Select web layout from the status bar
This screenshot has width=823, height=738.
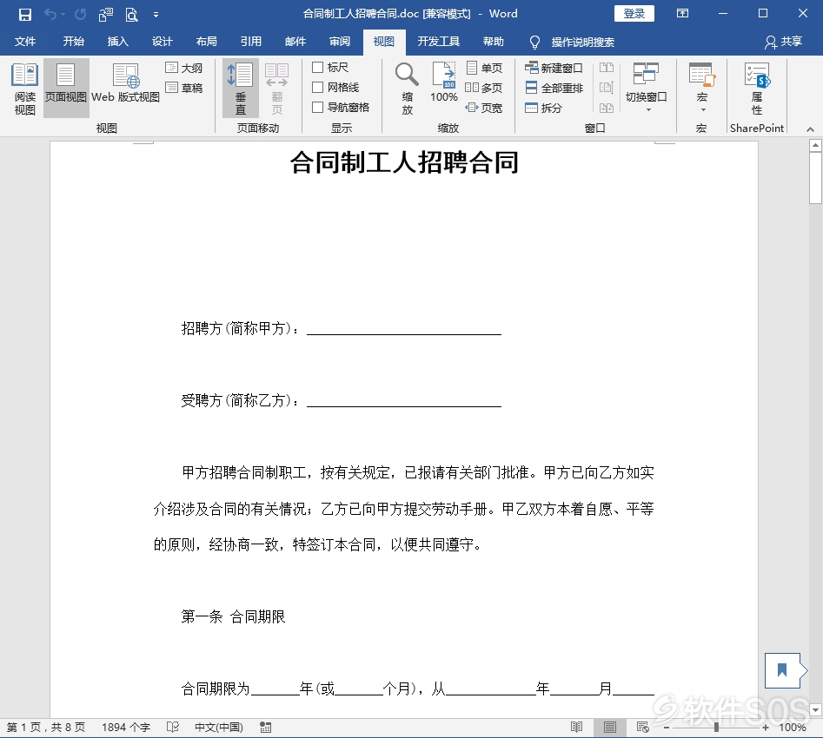tap(642, 727)
